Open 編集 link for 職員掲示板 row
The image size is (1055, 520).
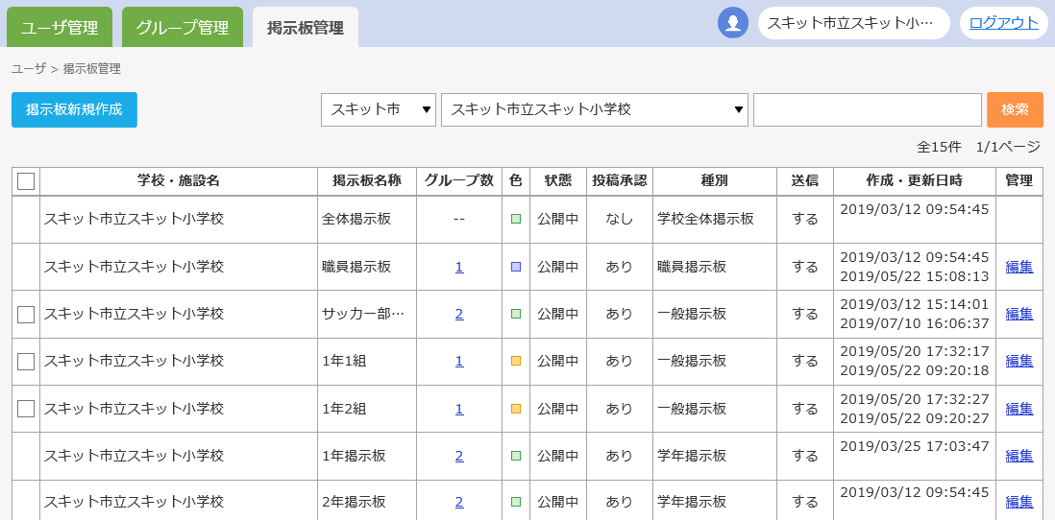point(1018,267)
